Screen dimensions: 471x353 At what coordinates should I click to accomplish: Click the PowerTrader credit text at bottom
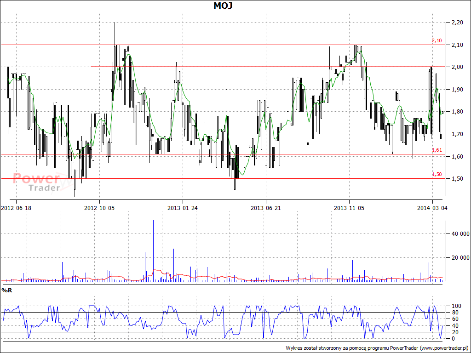click(x=377, y=348)
